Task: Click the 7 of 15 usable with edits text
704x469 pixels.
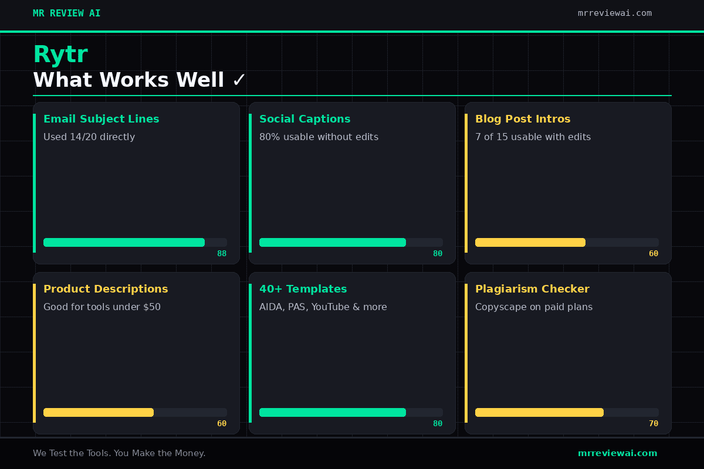Action: coord(533,137)
